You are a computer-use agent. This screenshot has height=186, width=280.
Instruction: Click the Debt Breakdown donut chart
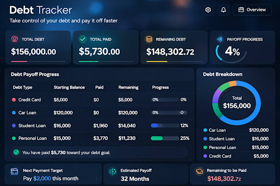(236, 103)
